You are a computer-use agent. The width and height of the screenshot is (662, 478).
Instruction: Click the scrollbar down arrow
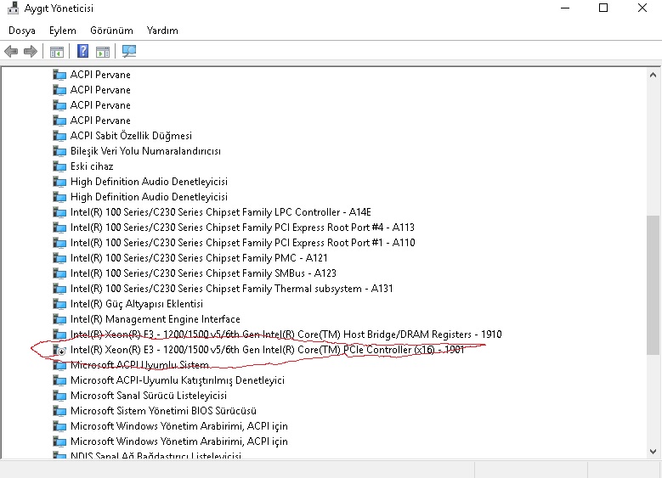point(653,451)
